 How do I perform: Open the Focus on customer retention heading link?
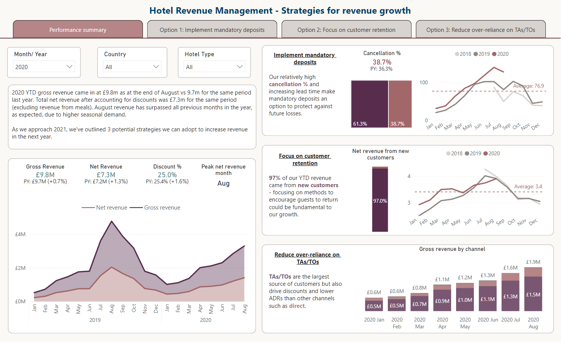pos(305,159)
